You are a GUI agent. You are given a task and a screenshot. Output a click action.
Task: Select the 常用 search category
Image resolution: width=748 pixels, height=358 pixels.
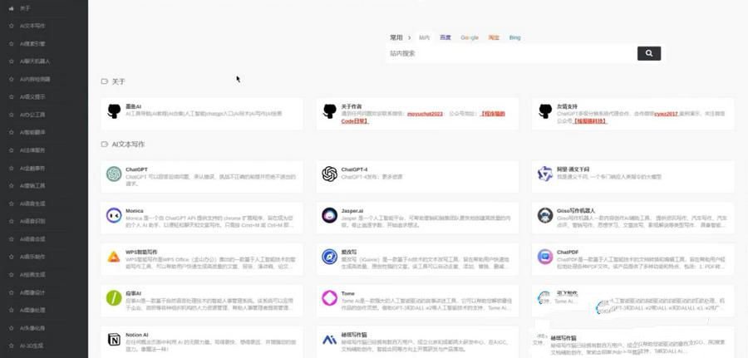396,37
